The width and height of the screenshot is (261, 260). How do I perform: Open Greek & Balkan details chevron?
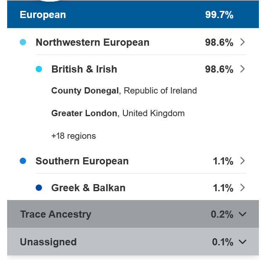point(242,188)
